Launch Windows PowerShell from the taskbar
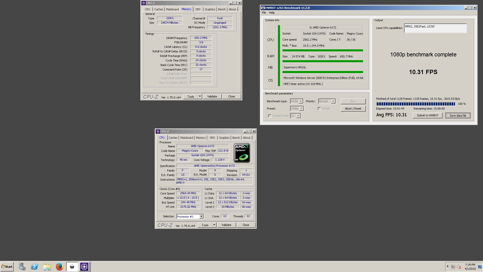 click(34, 266)
